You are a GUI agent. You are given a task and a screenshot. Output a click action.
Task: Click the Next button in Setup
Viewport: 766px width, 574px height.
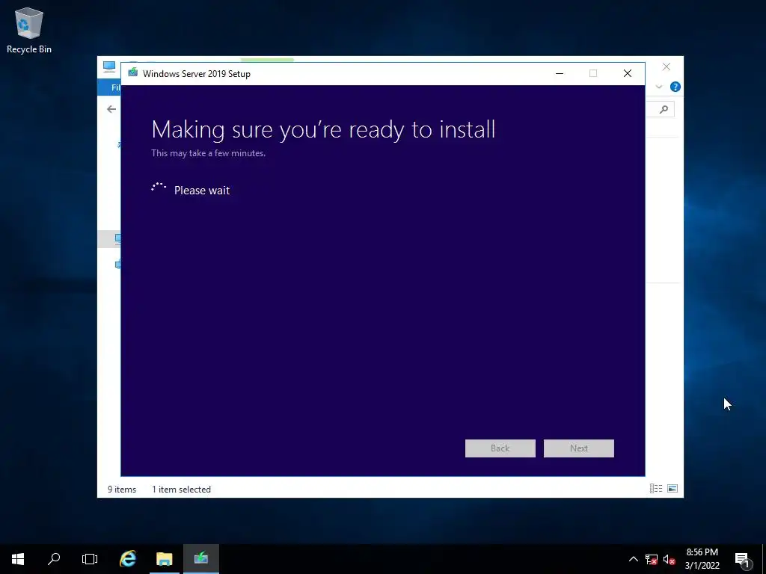(579, 448)
